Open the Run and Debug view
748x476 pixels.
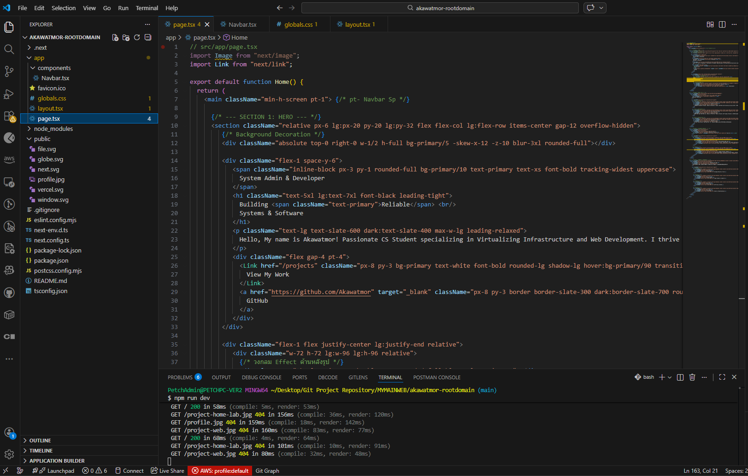(9, 94)
